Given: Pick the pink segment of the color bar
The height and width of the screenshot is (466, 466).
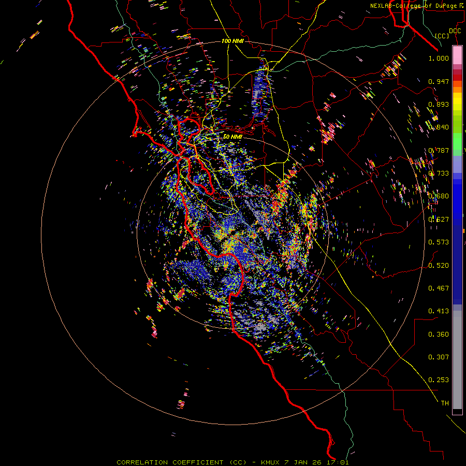Looking at the screenshot, I should tap(457, 55).
